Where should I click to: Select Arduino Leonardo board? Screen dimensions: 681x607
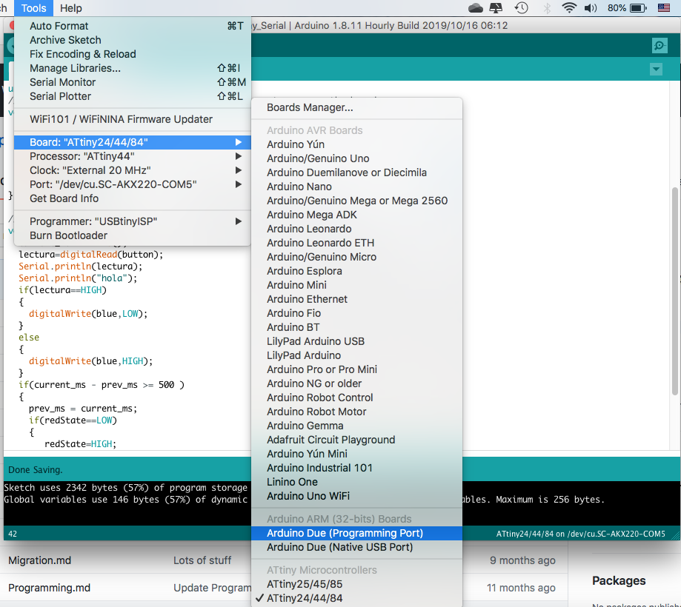356,229
